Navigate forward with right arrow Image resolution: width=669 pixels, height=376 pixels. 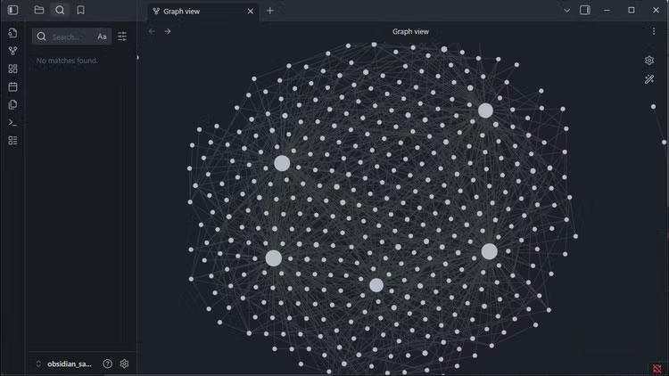click(x=168, y=31)
